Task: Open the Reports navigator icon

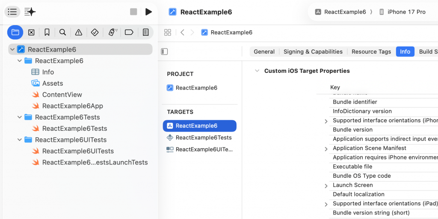Action: 145,32
